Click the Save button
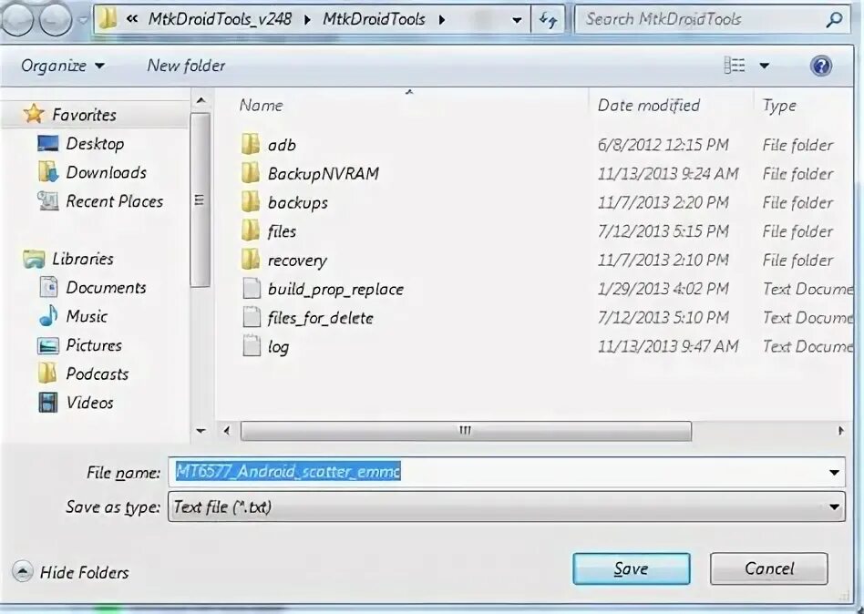The height and width of the screenshot is (614, 864). pyautogui.click(x=631, y=568)
